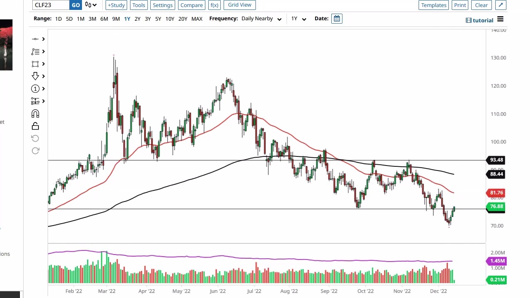Open the +Study menu
Image resolution: width=530 pixels, height=298 pixels.
(116, 5)
